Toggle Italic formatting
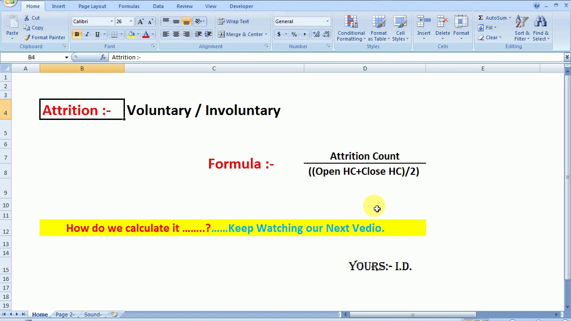This screenshot has width=571, height=321. click(x=87, y=34)
